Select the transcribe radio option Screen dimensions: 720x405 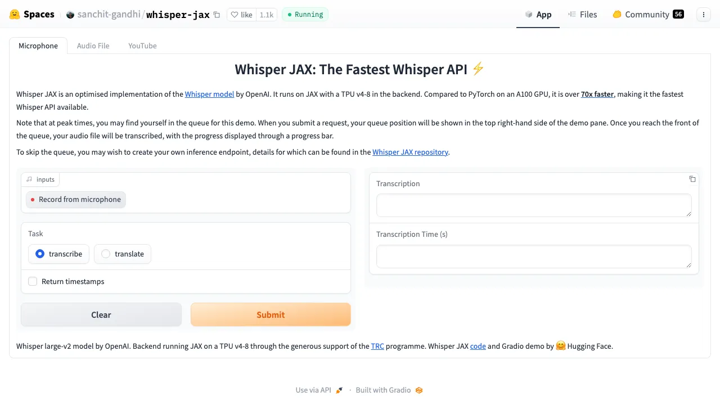pos(59,254)
